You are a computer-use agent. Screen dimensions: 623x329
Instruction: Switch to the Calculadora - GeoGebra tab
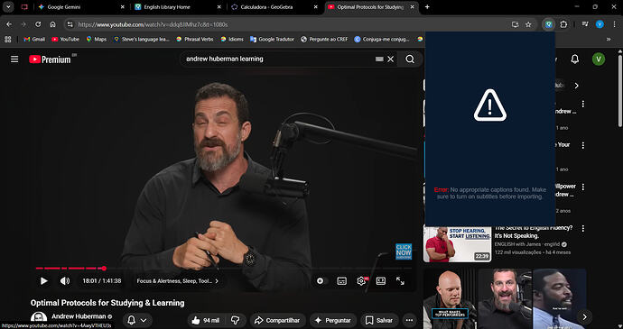pos(274,7)
